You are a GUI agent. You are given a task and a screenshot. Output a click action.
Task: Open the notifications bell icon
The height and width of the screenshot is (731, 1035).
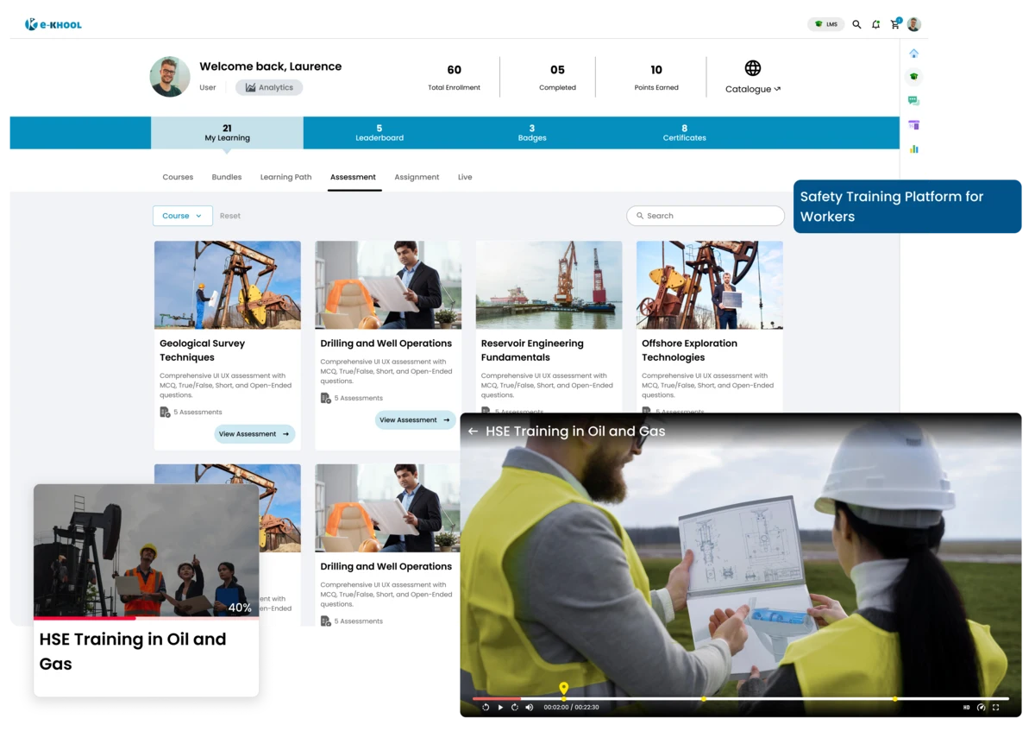(x=875, y=24)
